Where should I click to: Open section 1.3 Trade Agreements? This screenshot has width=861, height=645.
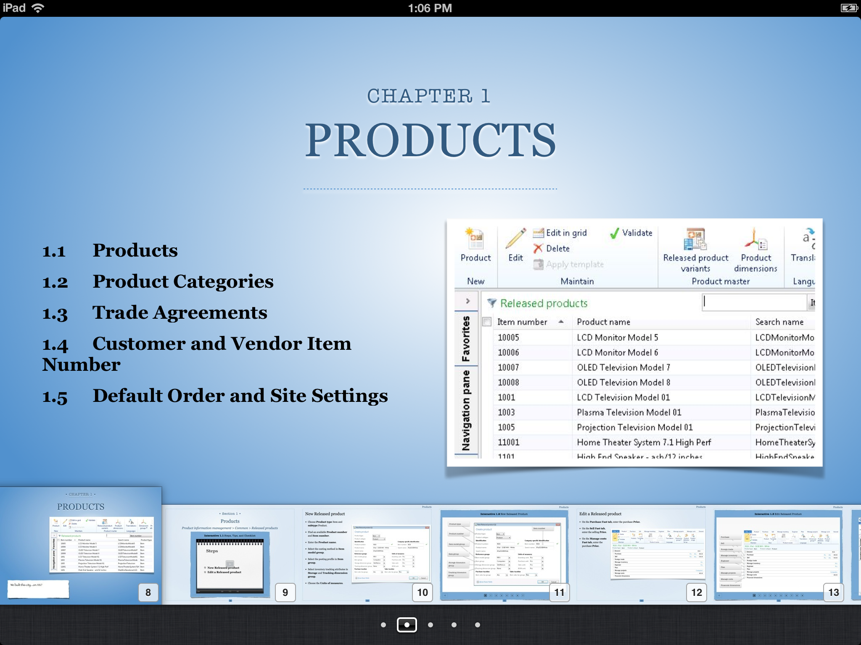(x=180, y=312)
